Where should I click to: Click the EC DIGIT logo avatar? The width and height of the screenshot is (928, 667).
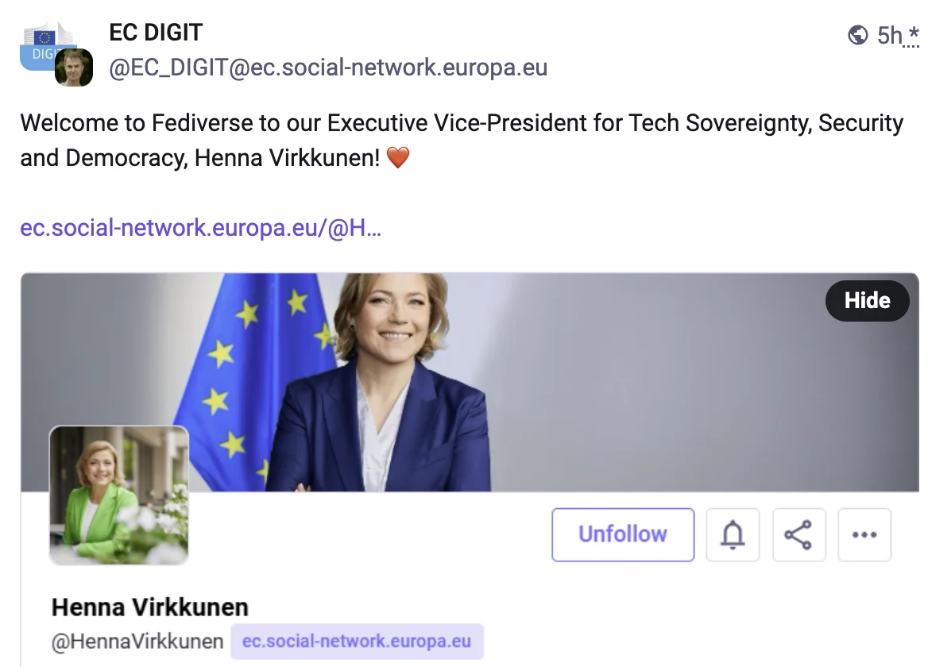coord(44,44)
